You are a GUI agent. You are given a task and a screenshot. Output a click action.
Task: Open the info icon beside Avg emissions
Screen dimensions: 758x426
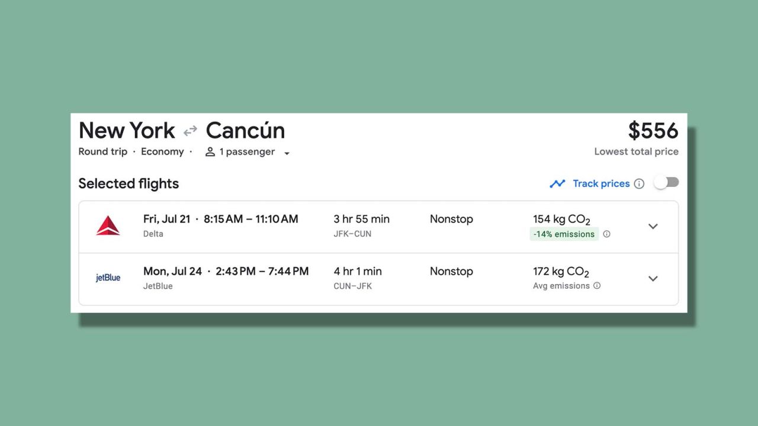[597, 286]
